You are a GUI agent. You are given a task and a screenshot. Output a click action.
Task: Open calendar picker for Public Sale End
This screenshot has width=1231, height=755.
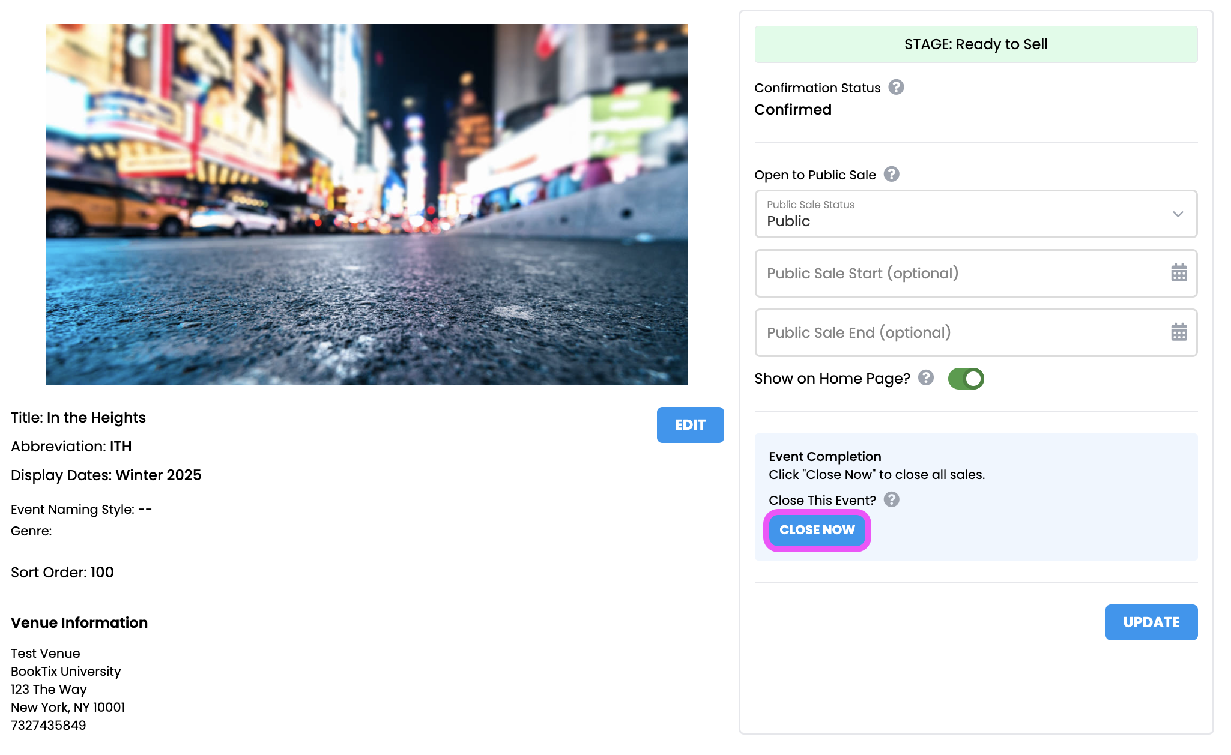(1179, 332)
